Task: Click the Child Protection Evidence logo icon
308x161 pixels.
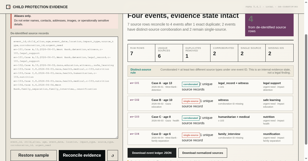Action: (8, 7)
